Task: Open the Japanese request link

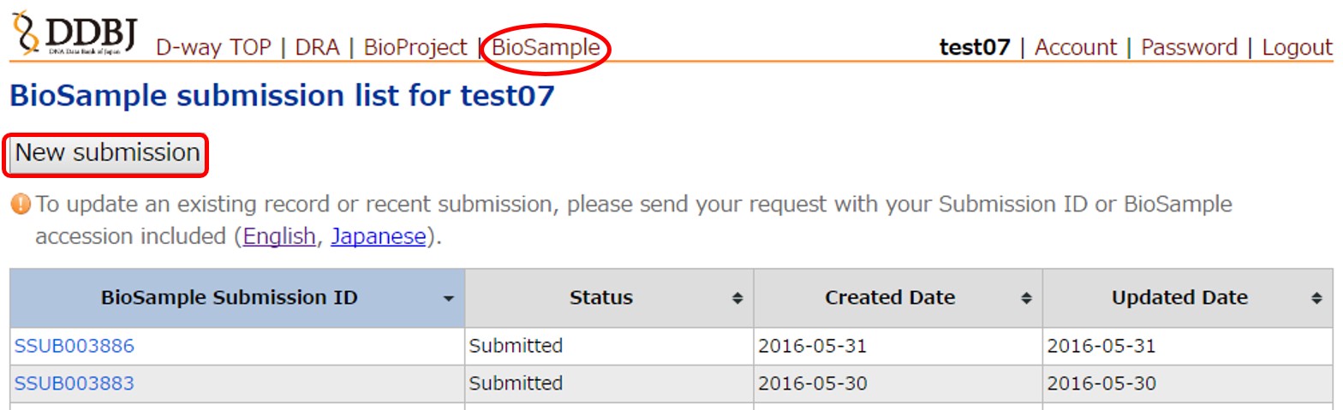Action: [x=378, y=236]
